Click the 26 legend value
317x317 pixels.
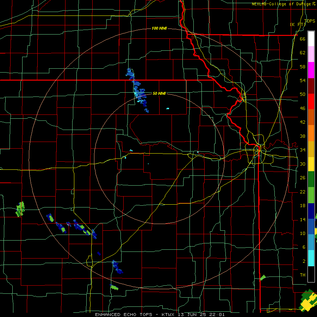pos(303,178)
